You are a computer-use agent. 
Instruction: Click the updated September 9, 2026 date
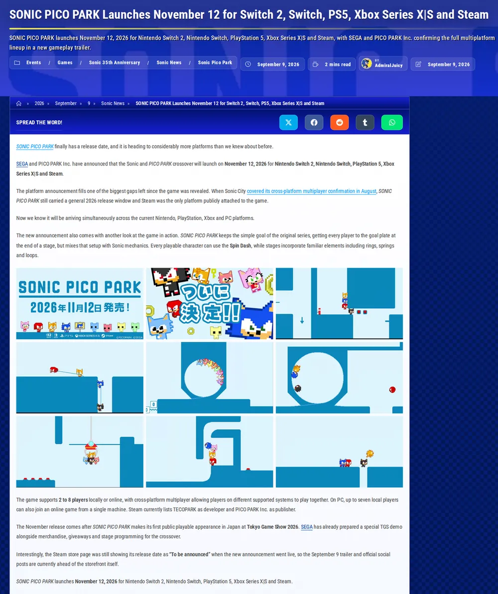click(x=449, y=64)
